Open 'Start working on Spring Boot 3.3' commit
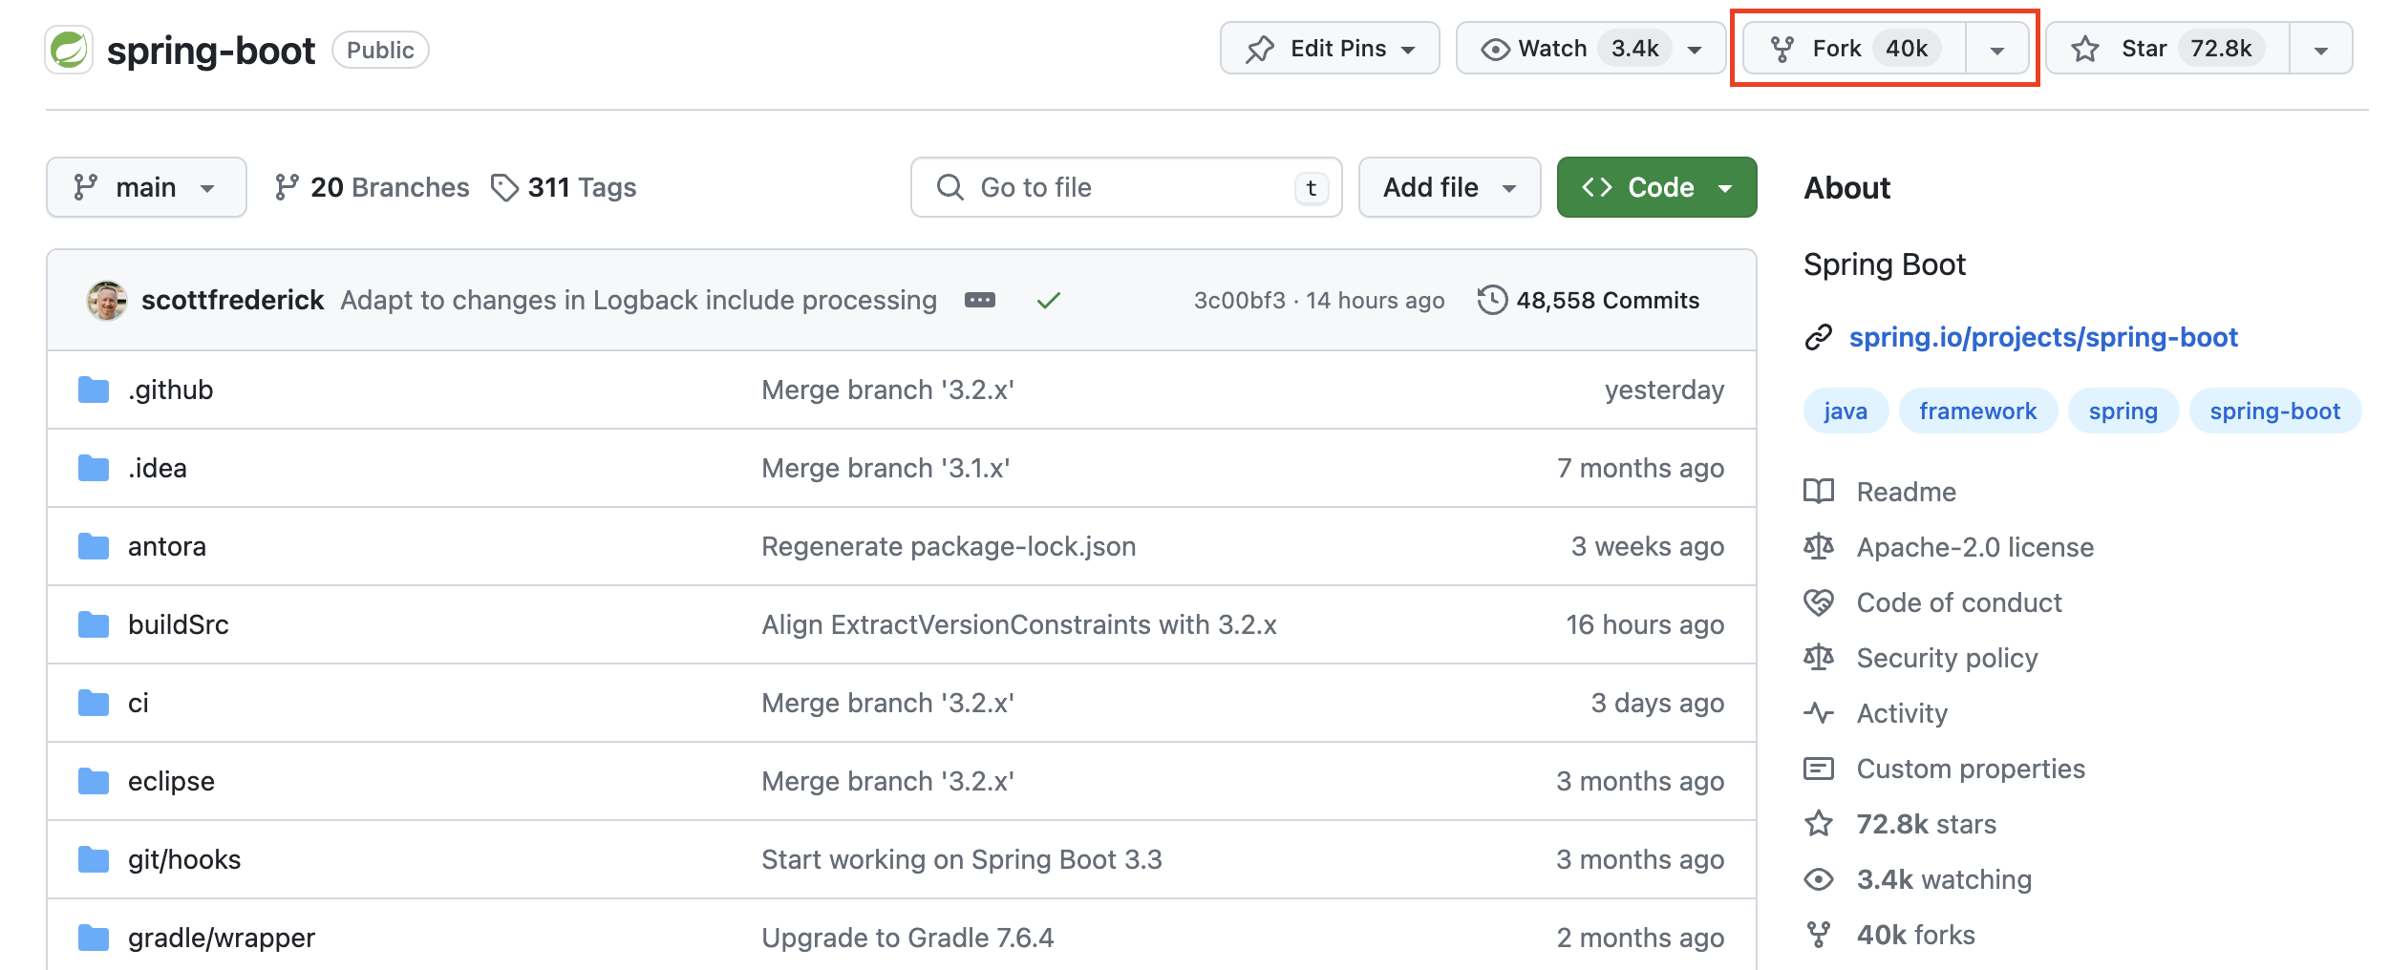This screenshot has height=970, width=2390. pyautogui.click(x=961, y=859)
